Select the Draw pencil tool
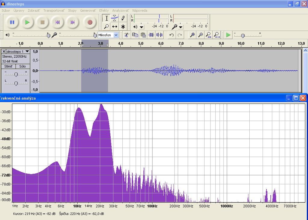Image resolution: width=308 pixels, height=220 pixels. pos(123,18)
